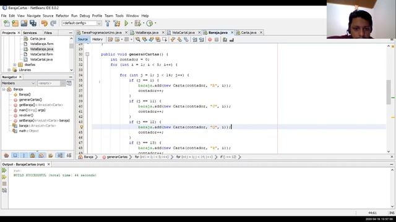Toggle Show Inner Classes in Navigator
This screenshot has height=222, width=396.
click(x=41, y=155)
